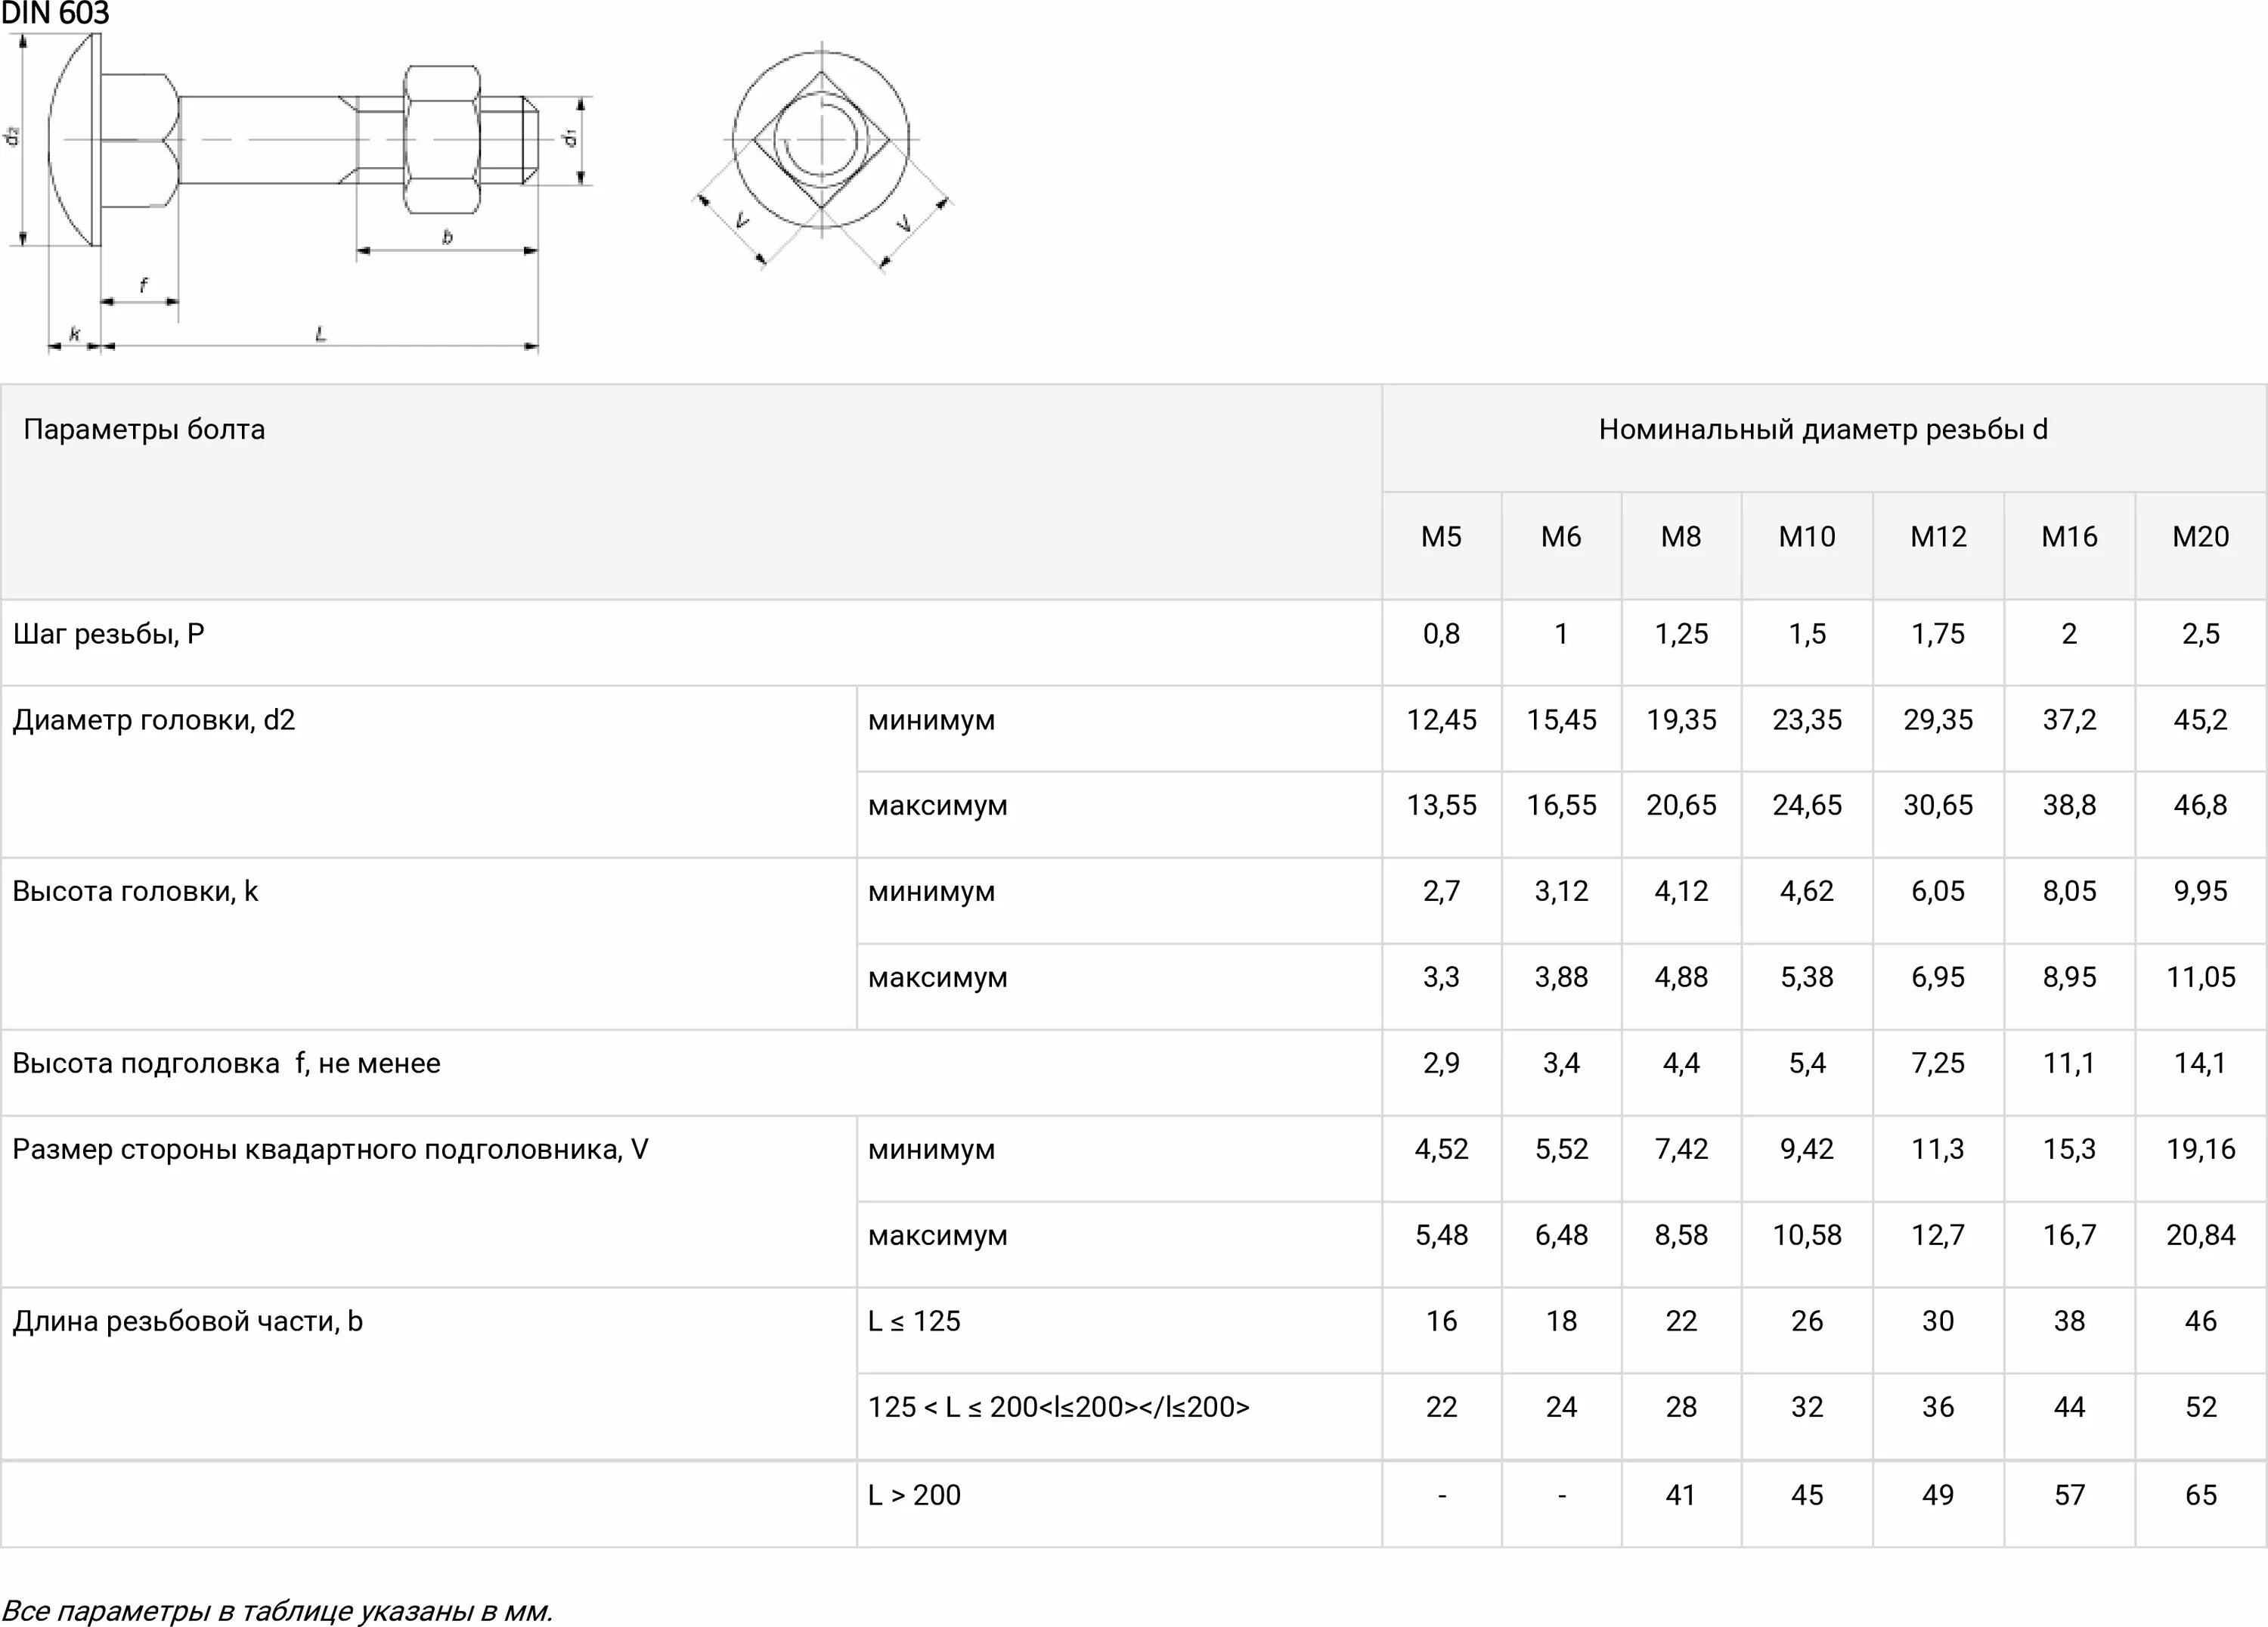Click thread length 32 for M10
This screenshot has height=1627, width=2268.
1807,1407
